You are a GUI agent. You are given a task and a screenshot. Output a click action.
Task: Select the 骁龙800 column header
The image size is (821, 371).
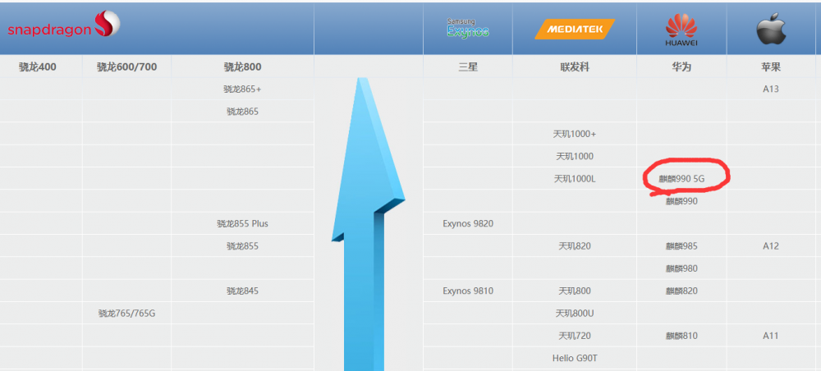242,66
